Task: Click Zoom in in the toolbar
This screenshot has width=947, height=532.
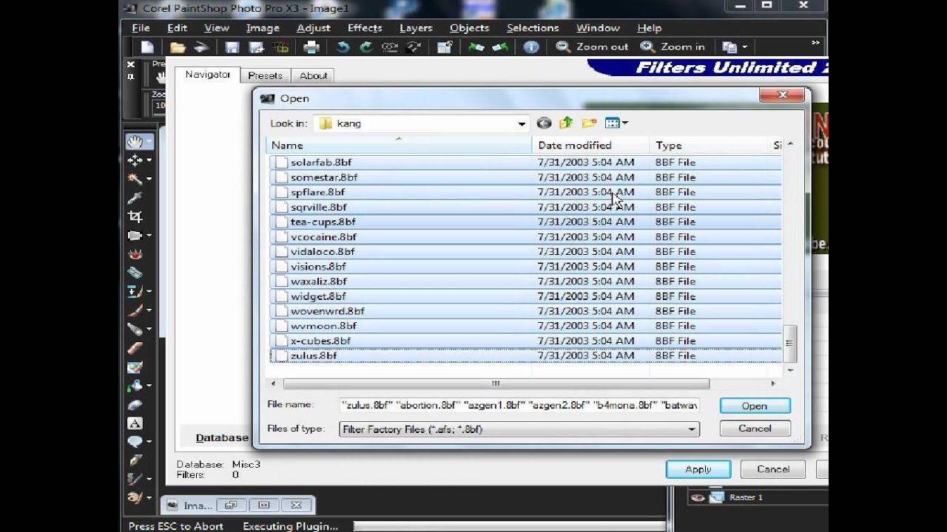Action: pyautogui.click(x=673, y=47)
